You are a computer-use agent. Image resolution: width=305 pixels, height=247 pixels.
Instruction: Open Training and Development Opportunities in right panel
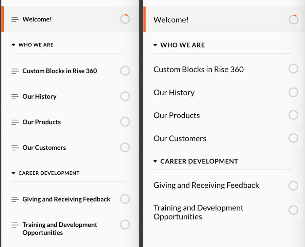(x=198, y=212)
